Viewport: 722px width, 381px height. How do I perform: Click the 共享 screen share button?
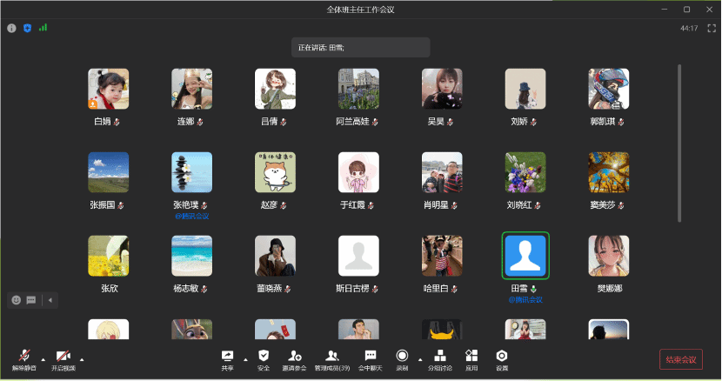(x=228, y=358)
